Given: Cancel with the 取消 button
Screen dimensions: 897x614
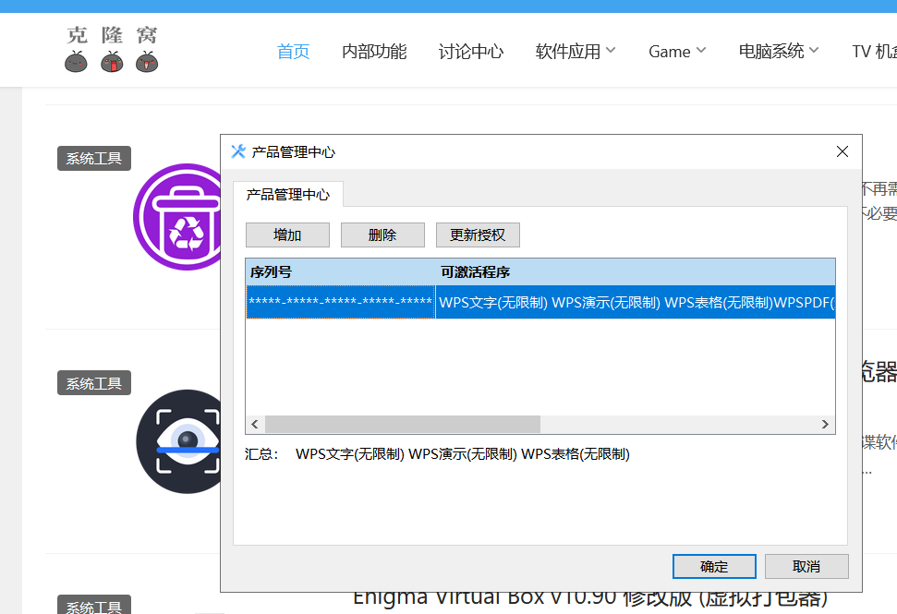Looking at the screenshot, I should pos(806,567).
